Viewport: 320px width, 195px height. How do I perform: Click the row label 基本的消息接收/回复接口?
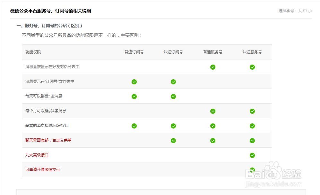[47, 125]
